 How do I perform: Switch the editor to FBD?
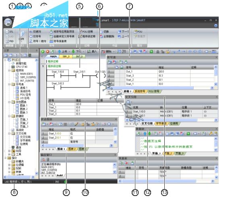[10, 41]
